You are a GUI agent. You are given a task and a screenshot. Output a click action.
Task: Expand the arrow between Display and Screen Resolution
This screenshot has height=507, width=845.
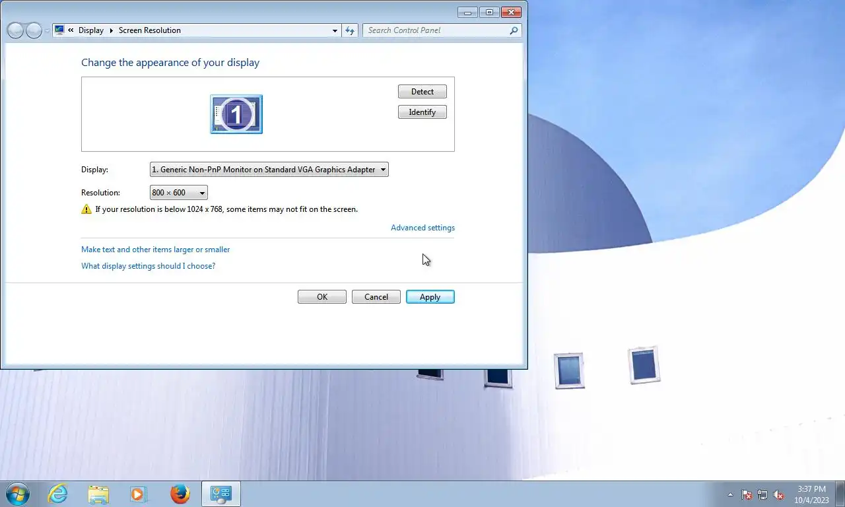click(111, 30)
